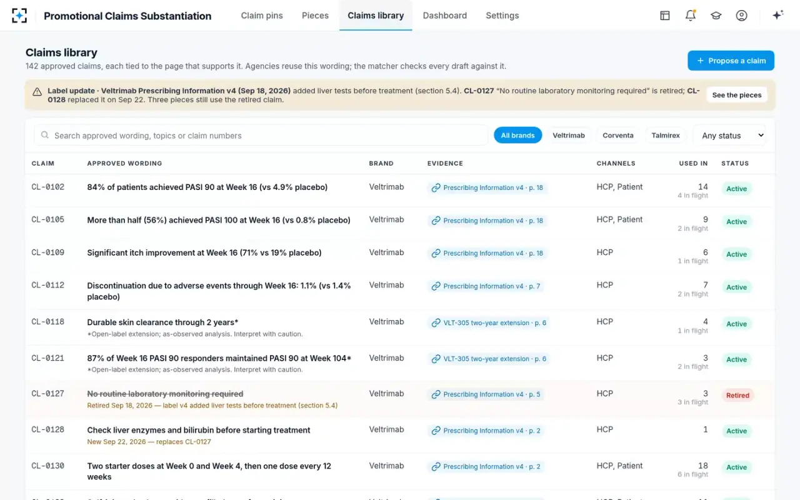This screenshot has height=500, width=800.
Task: Open the graduation cap learning icon
Action: point(716,16)
